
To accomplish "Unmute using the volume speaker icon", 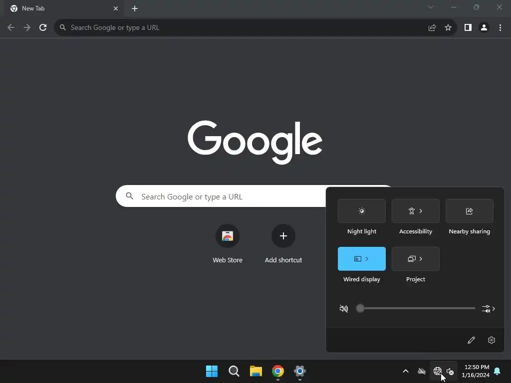I will tap(343, 308).
